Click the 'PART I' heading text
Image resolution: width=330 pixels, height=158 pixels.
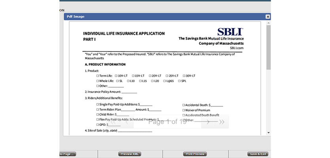[x=89, y=39]
